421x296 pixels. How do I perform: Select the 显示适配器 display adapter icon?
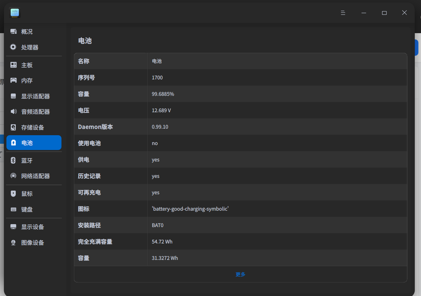point(13,96)
